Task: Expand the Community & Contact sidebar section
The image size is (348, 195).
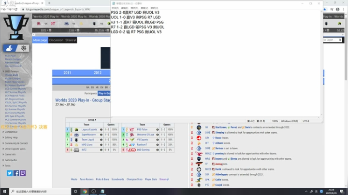Action: (x=15, y=143)
